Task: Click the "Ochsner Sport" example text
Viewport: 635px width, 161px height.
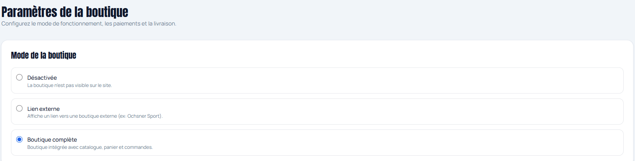Action: 144,117
